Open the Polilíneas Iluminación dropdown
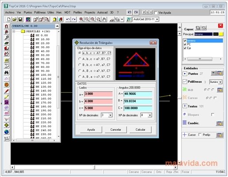This screenshot has height=177, width=228. click(220, 82)
